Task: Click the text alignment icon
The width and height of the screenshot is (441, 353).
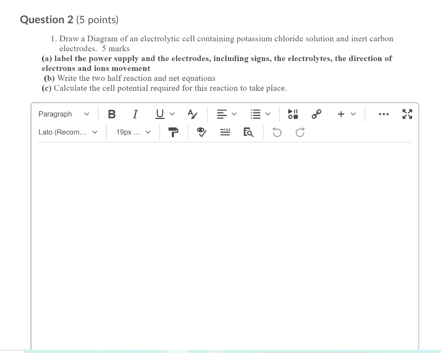Action: 222,114
